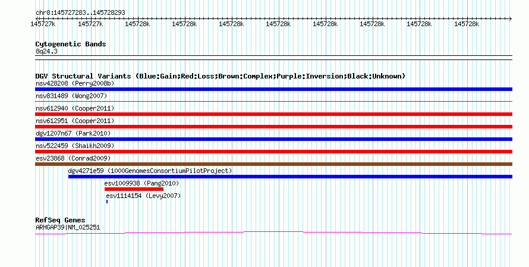Open variant label nsv831489 (Wong2007)
The width and height of the screenshot is (529, 267).
click(71, 96)
